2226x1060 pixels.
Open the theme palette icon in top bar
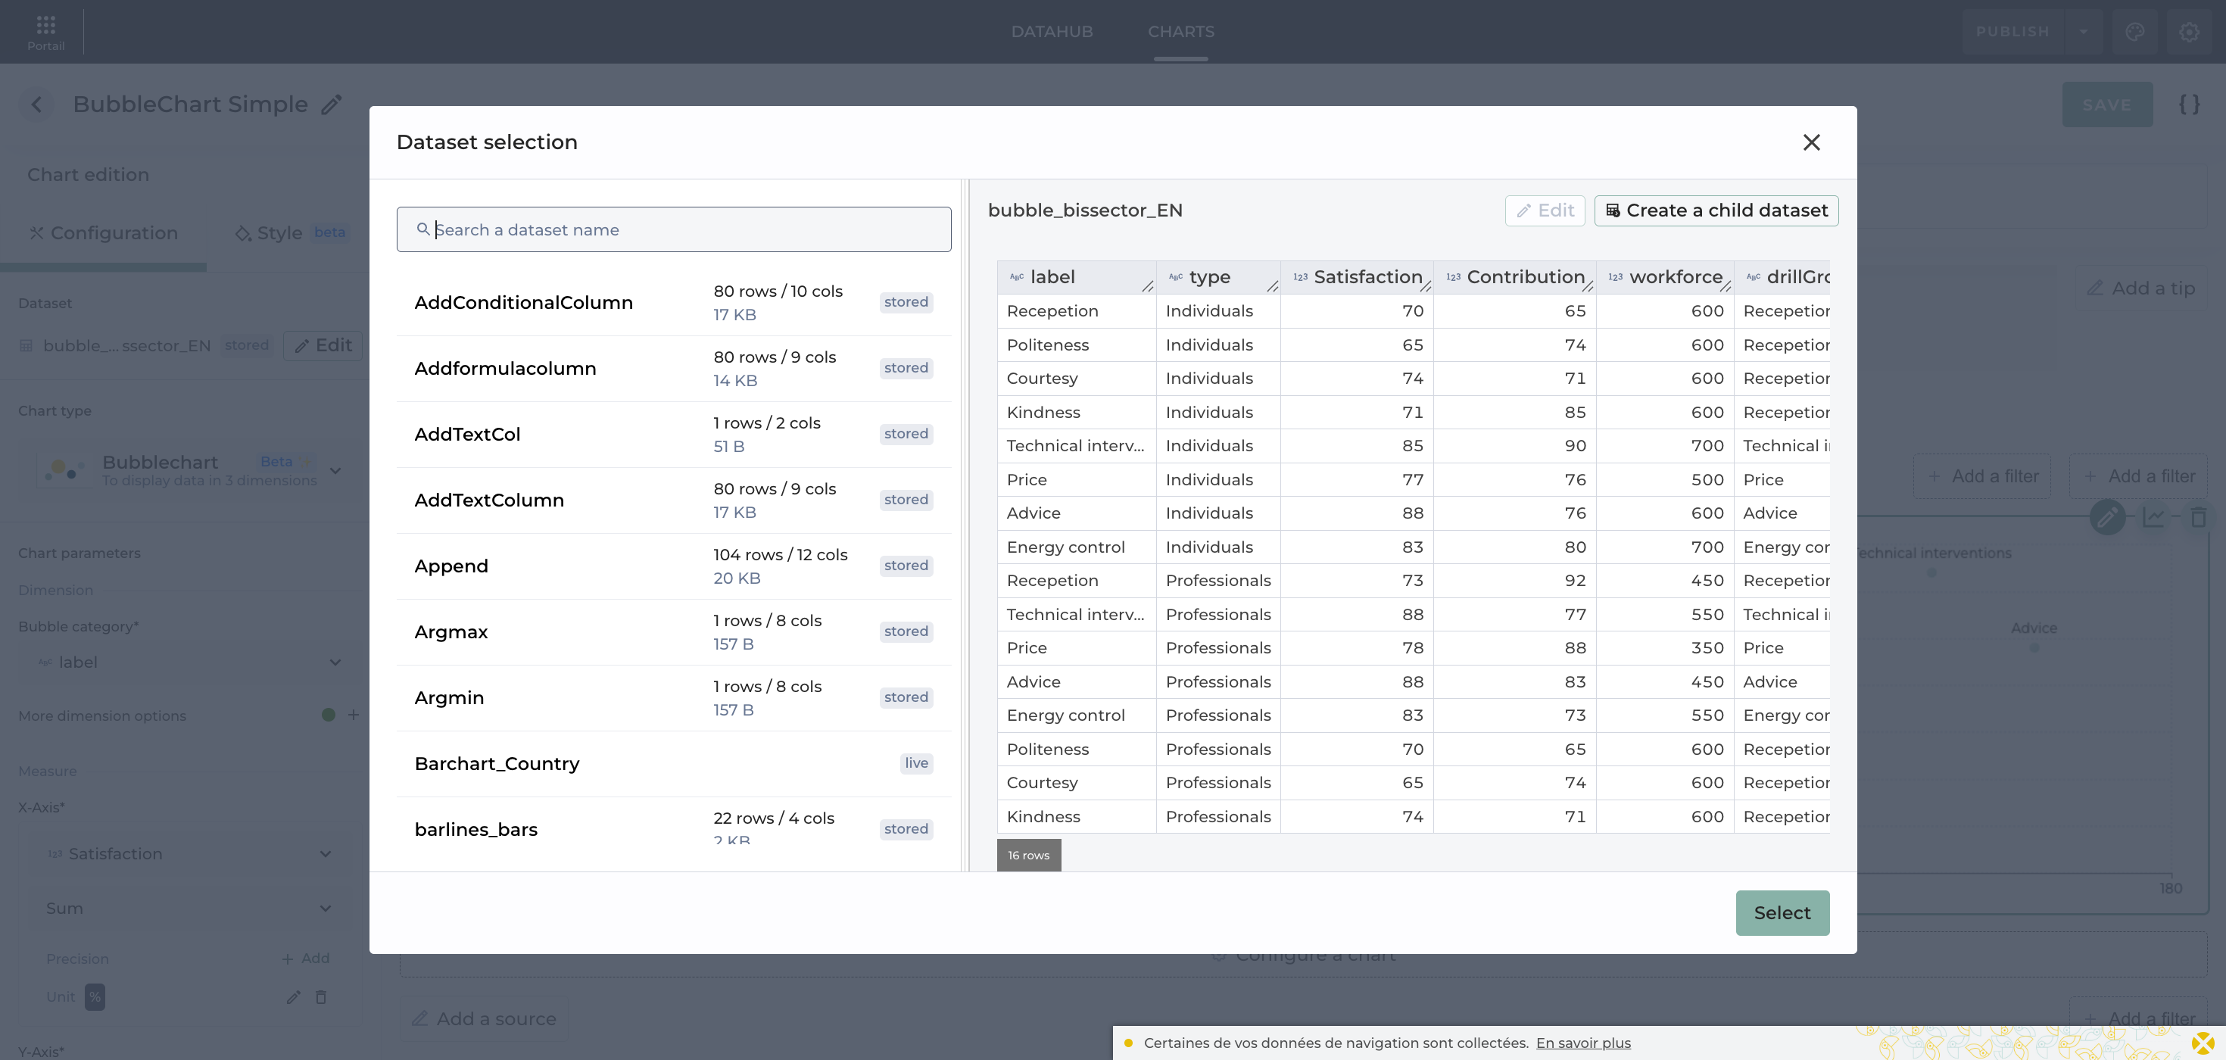[2134, 32]
